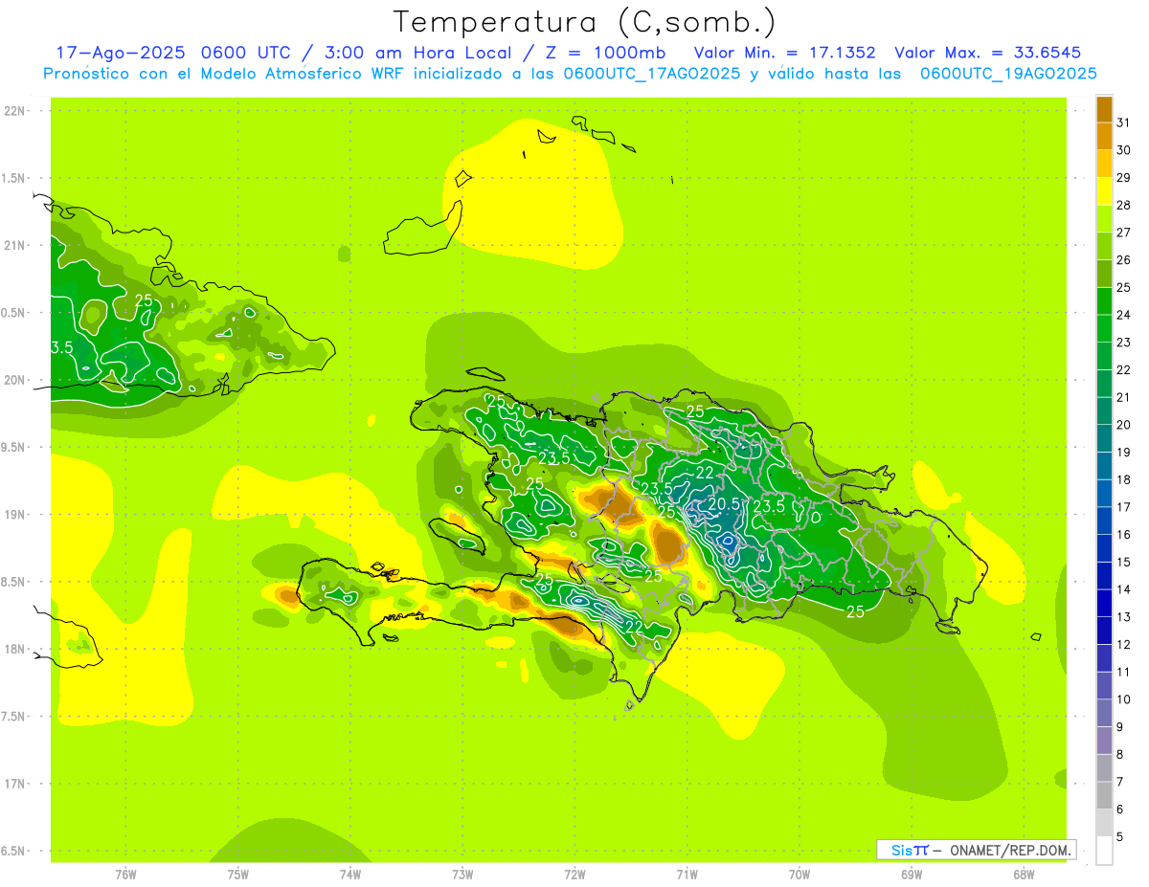Click the "24" value on the color legend
Screen dimensions: 1149x887
pyautogui.click(x=1123, y=315)
